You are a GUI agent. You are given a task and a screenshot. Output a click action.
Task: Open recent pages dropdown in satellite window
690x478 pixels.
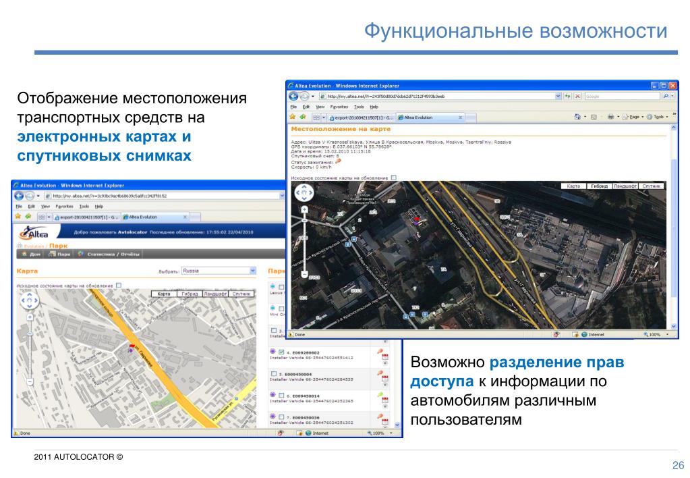point(313,97)
